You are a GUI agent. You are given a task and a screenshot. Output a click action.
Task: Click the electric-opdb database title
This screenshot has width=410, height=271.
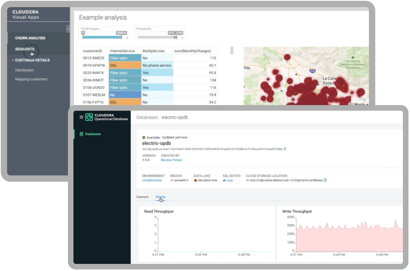click(156, 143)
